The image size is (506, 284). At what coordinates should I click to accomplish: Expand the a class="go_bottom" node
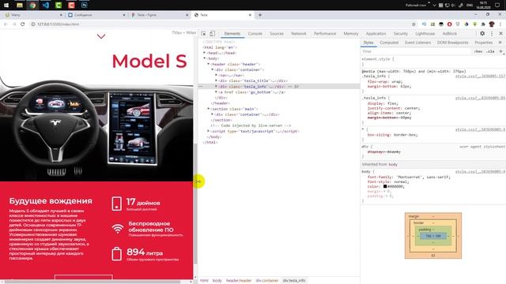click(x=216, y=92)
